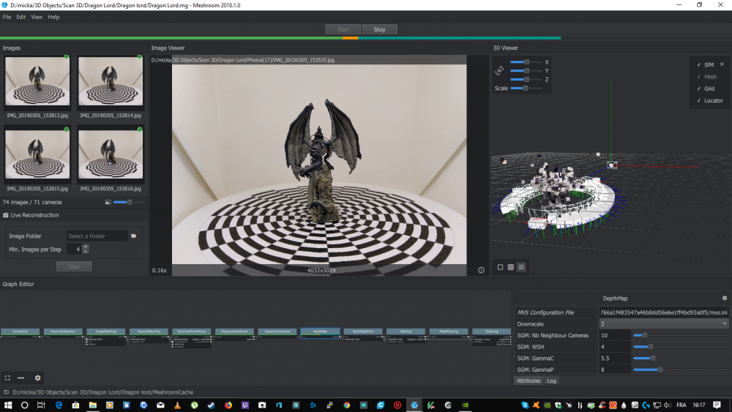Click the Stop button
The height and width of the screenshot is (412, 732).
(x=379, y=30)
